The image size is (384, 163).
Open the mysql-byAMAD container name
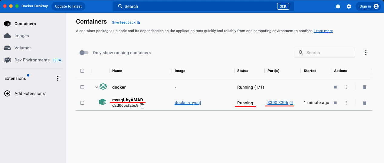(128, 100)
